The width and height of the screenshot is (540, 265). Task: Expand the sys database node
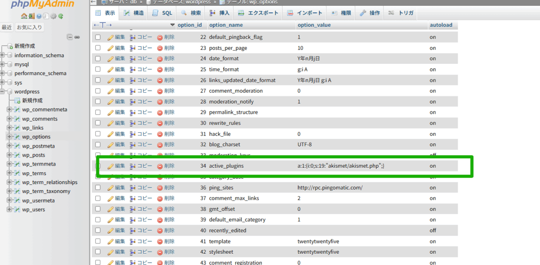(2, 83)
